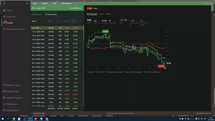
Task: Open the LockMyClock user profile
Action: (75, 8)
